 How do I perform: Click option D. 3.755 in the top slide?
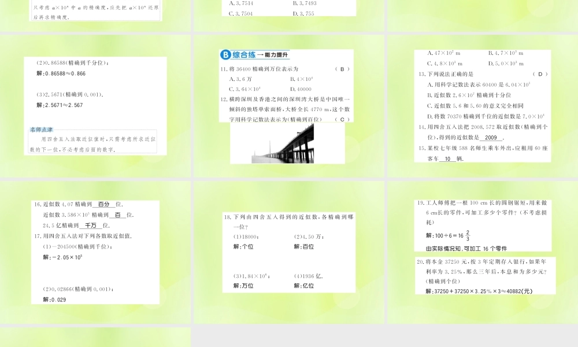click(304, 13)
